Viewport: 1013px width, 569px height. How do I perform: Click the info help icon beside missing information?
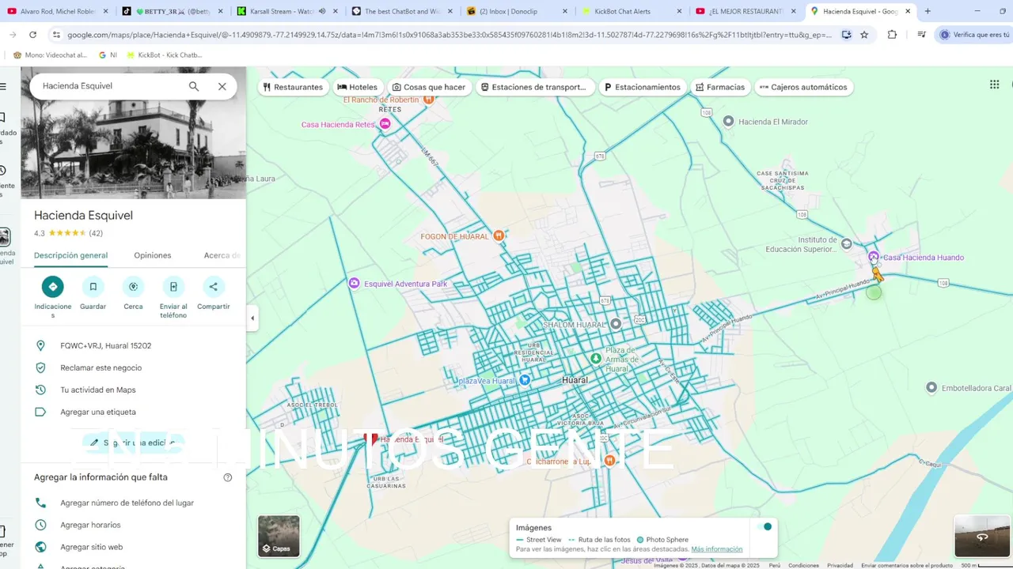[228, 477]
